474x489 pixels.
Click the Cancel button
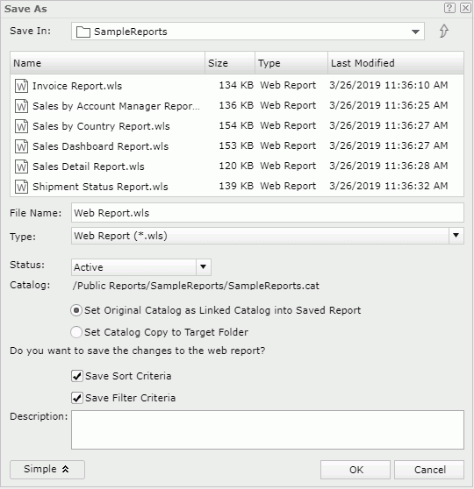429,470
